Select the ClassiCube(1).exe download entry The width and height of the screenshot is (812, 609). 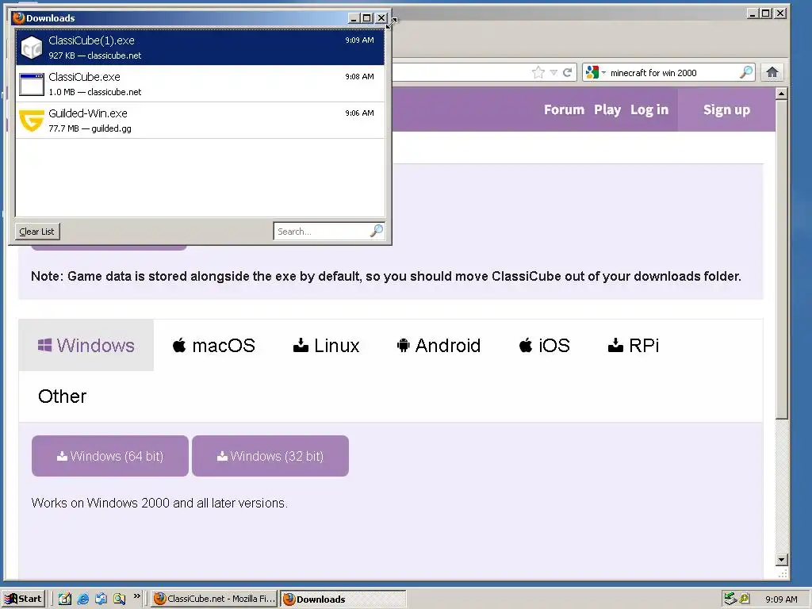[x=200, y=47]
